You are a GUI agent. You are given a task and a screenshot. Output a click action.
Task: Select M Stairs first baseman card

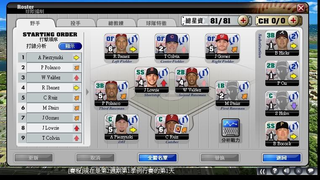coord(233,94)
